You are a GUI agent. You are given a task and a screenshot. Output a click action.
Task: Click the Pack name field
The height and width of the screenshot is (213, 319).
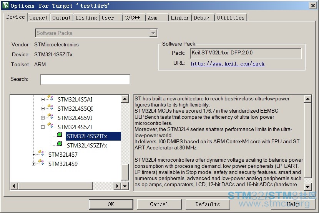(246, 54)
